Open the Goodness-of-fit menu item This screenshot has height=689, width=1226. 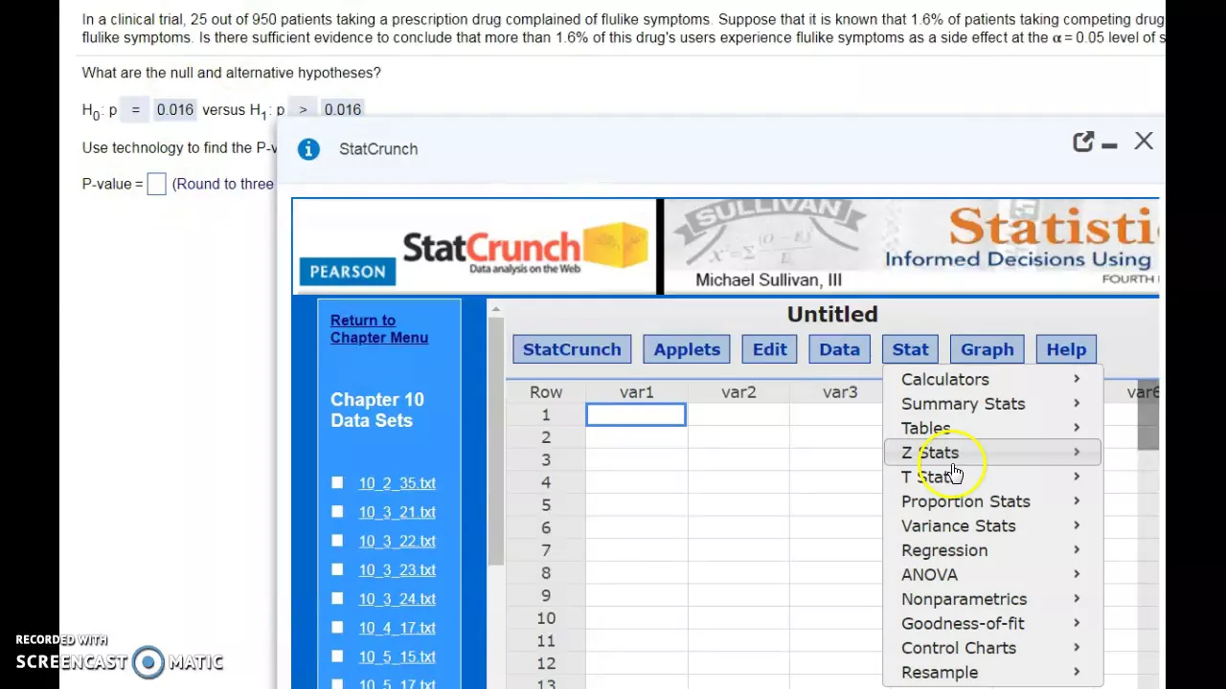click(993, 623)
